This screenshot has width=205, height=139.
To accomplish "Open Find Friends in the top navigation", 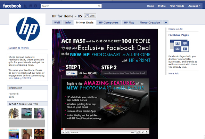I will 177,6.
